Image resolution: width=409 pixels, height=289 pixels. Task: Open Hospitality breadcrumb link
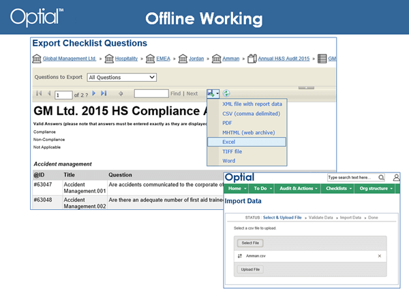126,59
